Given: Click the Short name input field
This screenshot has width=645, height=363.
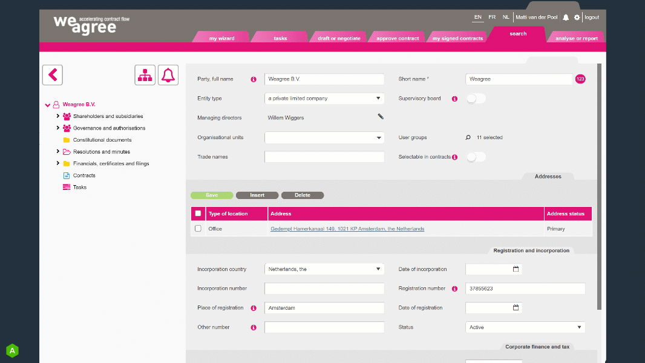Looking at the screenshot, I should point(519,79).
